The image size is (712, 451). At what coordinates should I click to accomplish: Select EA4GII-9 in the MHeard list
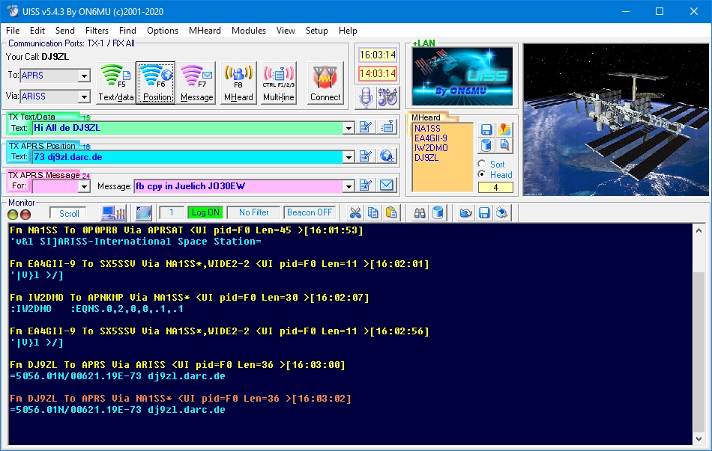[430, 138]
